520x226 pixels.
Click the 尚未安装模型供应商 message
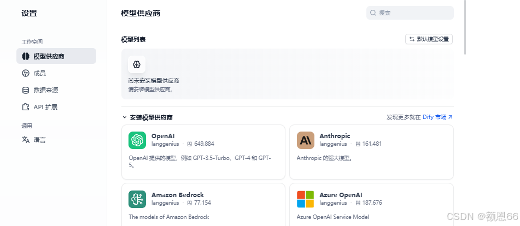point(154,81)
